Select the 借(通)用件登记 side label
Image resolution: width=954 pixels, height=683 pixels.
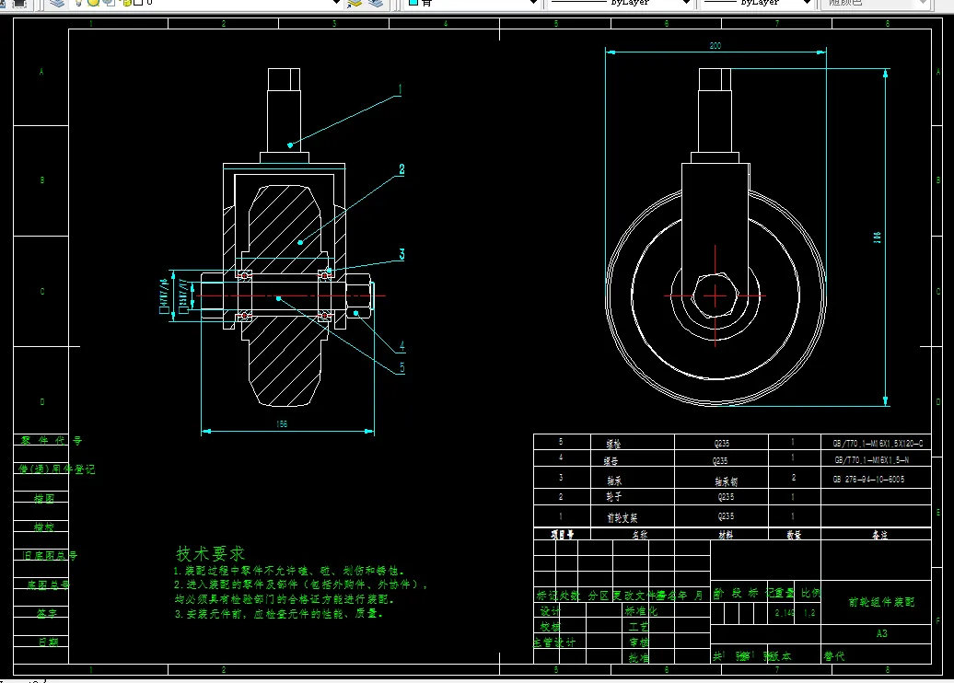pos(56,469)
